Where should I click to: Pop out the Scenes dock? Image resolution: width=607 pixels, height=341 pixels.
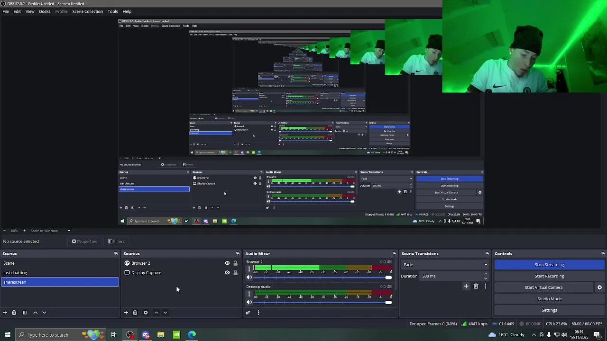click(116, 254)
